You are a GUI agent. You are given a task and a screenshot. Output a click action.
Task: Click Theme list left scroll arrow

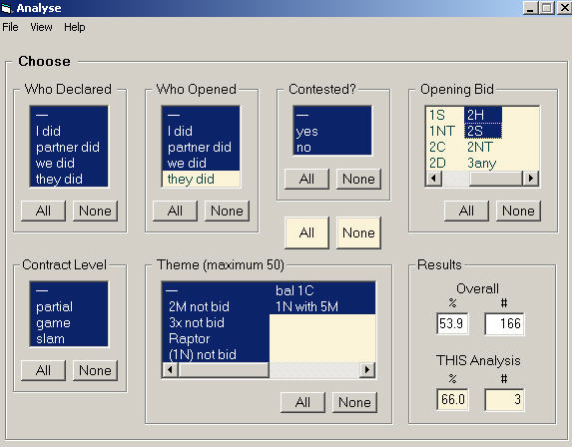point(170,370)
